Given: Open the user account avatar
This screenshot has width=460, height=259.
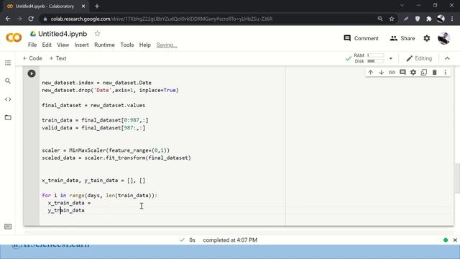Looking at the screenshot, I should (x=443, y=38).
